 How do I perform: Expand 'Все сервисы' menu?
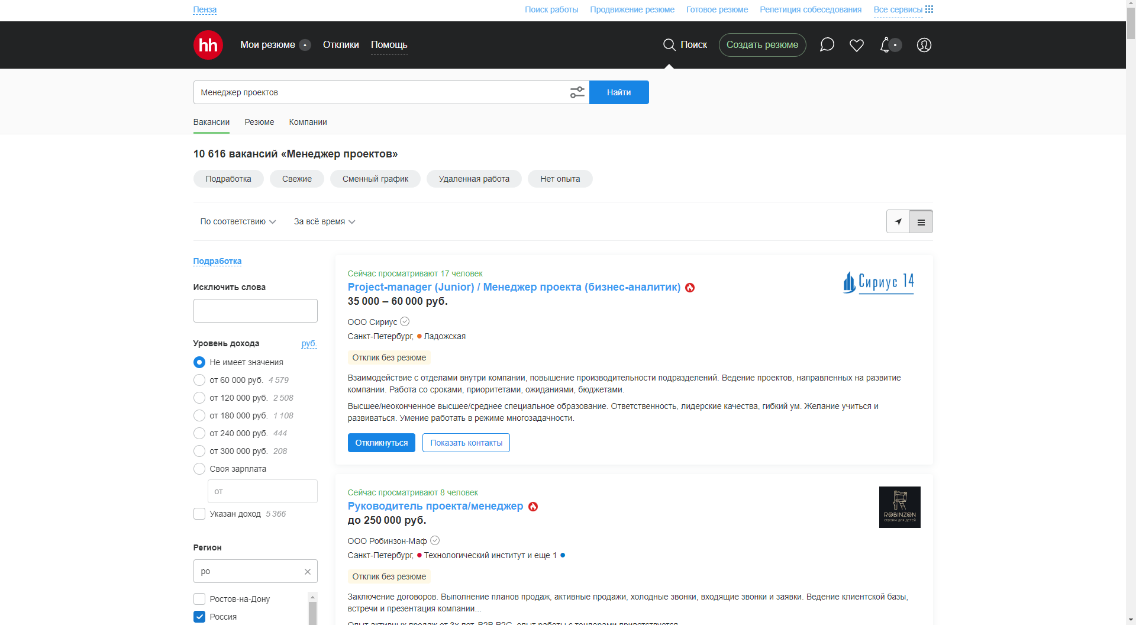point(898,9)
